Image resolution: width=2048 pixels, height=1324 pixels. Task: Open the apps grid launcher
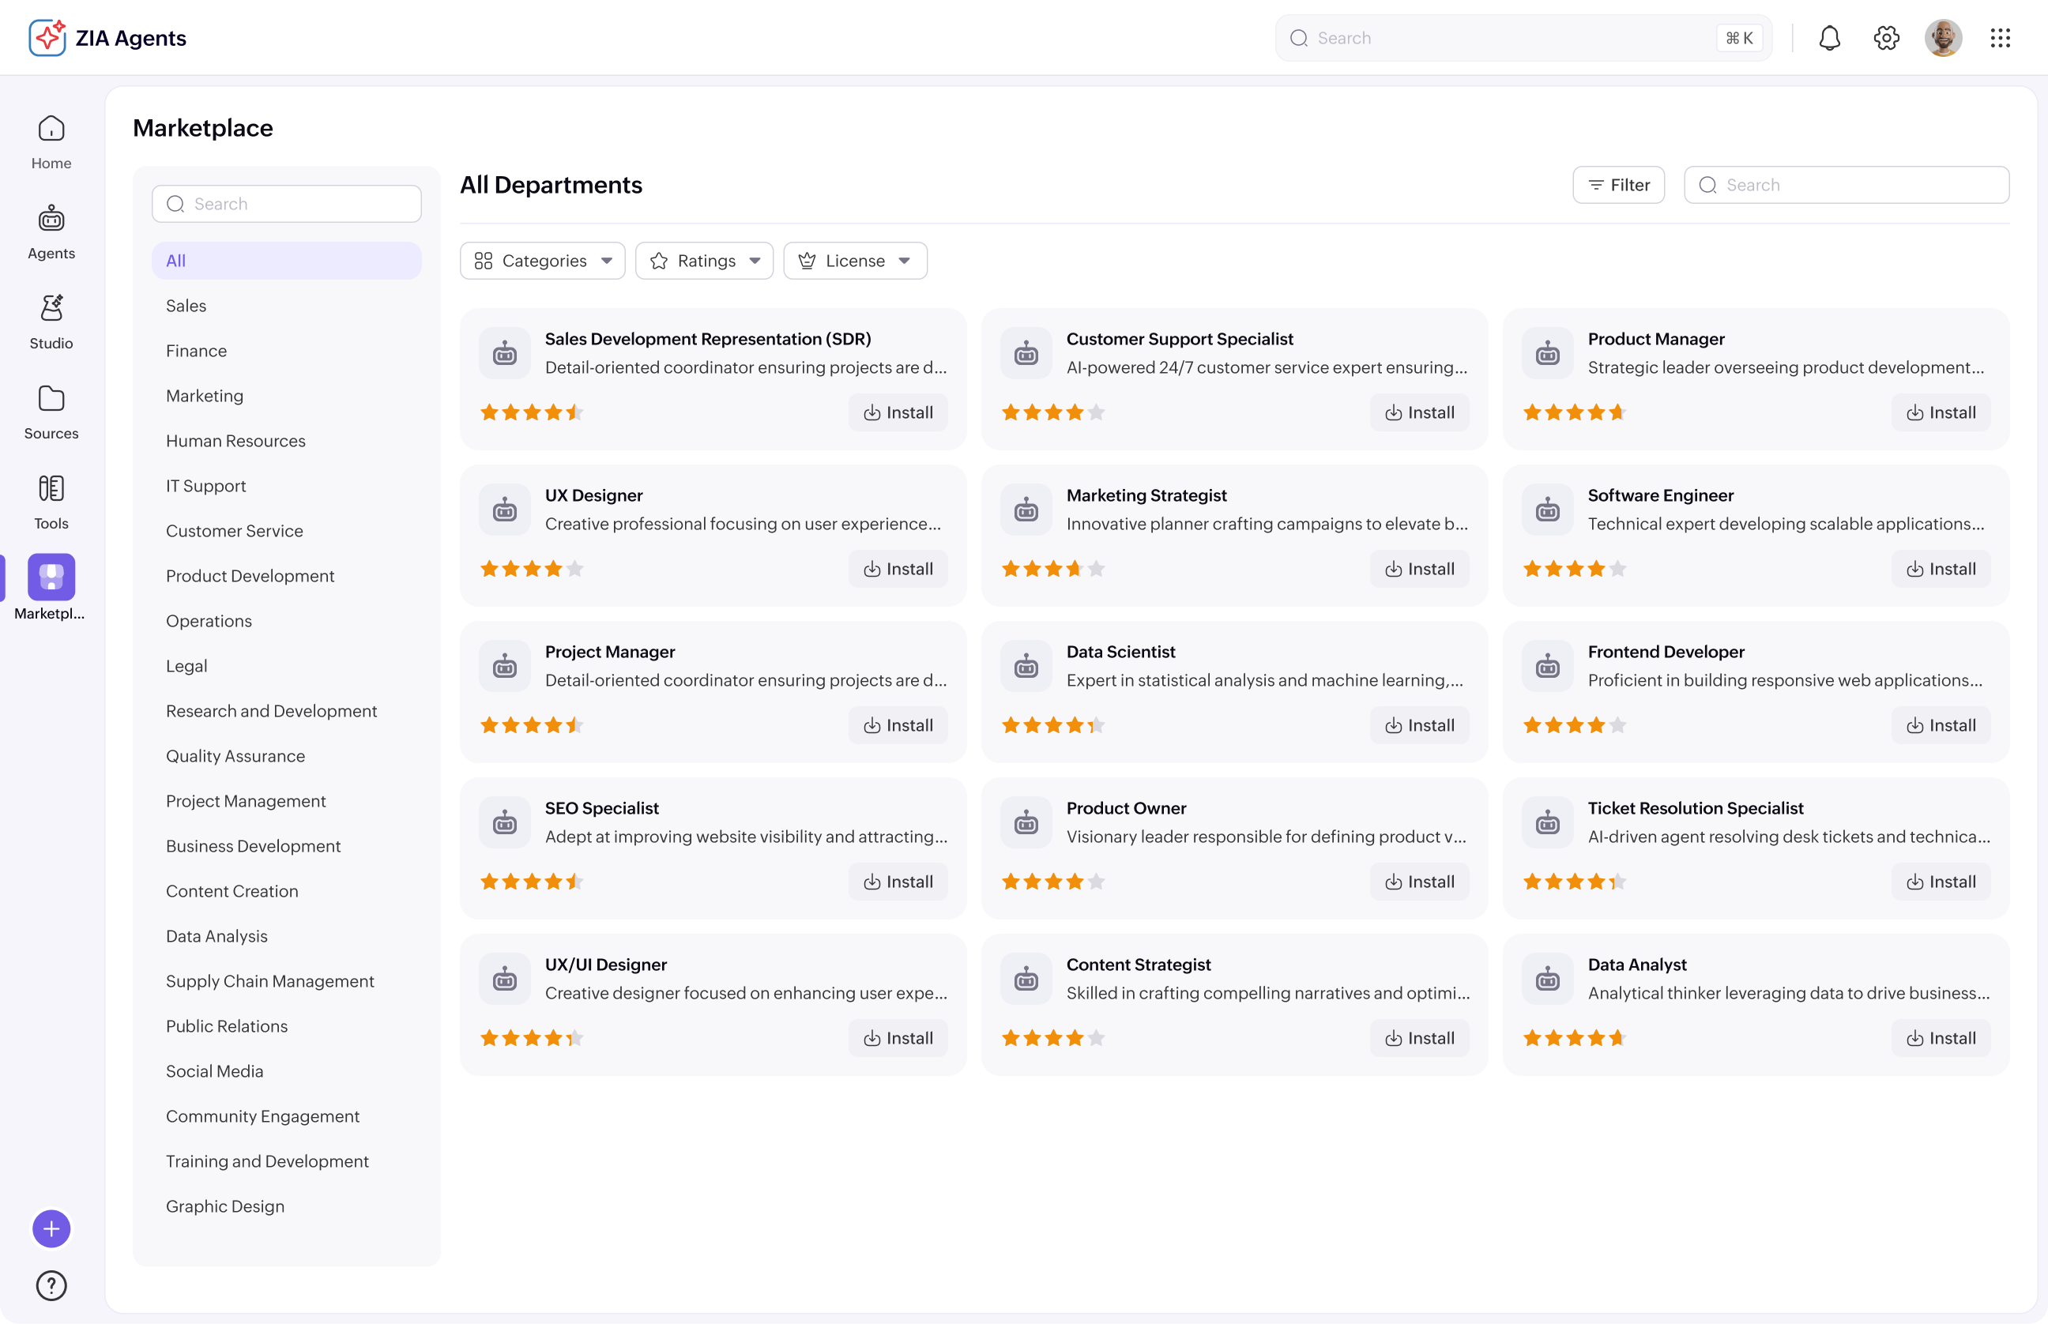(x=2000, y=38)
